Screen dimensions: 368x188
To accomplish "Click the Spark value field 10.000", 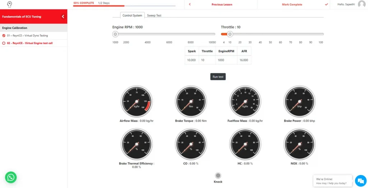I will pyautogui.click(x=192, y=60).
